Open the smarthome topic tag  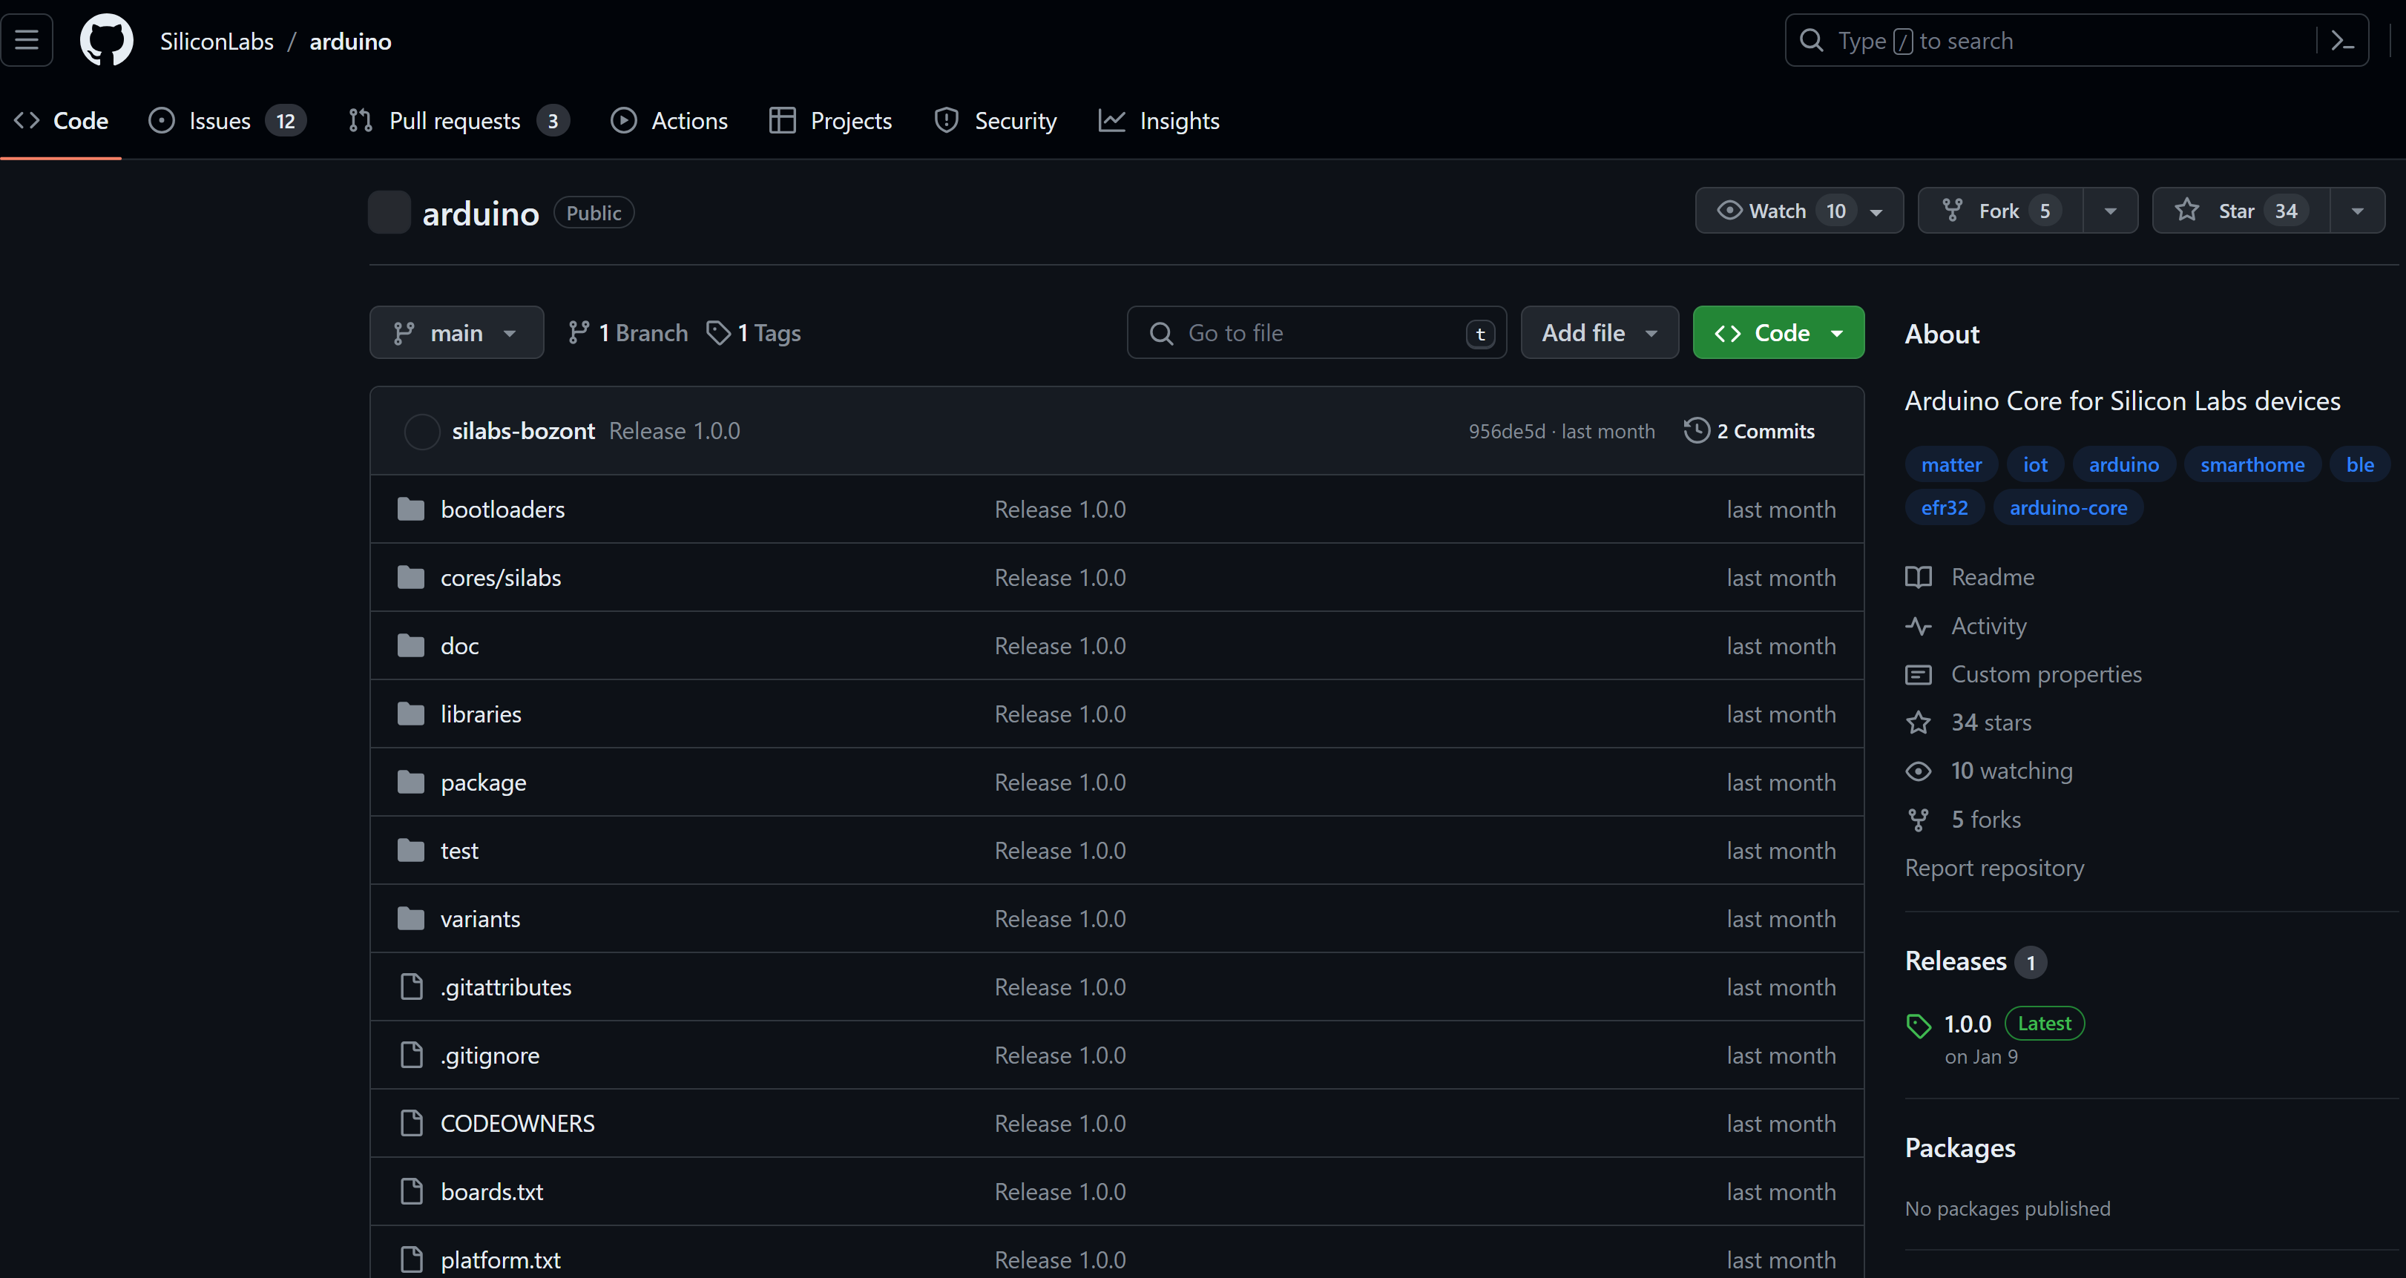click(2252, 464)
